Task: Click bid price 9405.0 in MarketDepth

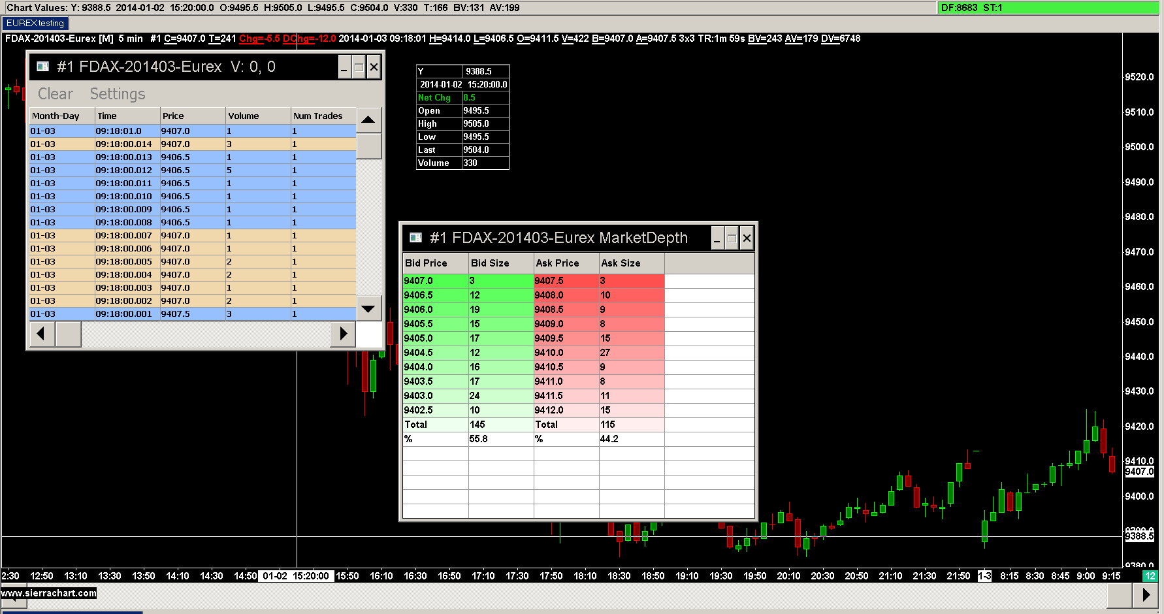Action: coord(436,338)
